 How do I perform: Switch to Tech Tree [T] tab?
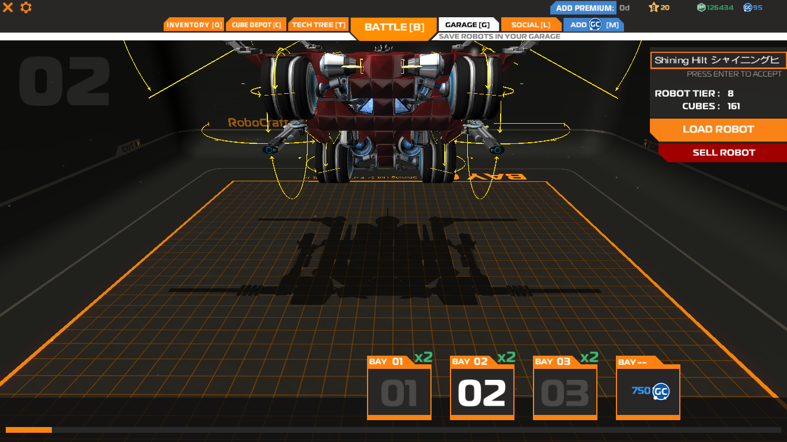[319, 25]
